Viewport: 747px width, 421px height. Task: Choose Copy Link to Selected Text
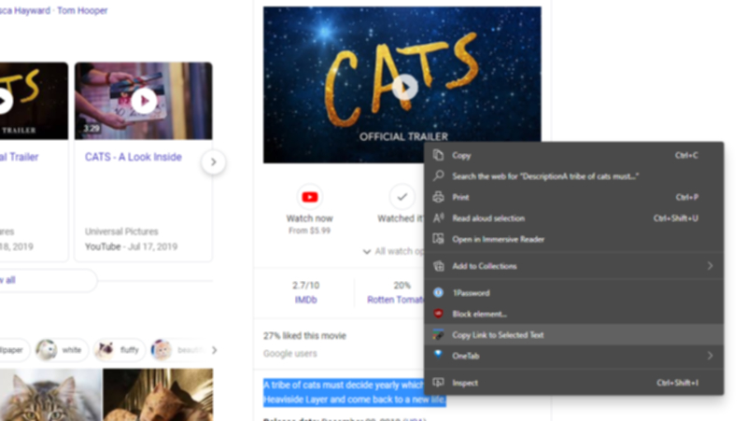(x=574, y=335)
